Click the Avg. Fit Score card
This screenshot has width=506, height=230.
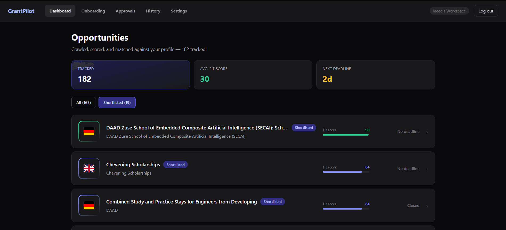tap(253, 75)
